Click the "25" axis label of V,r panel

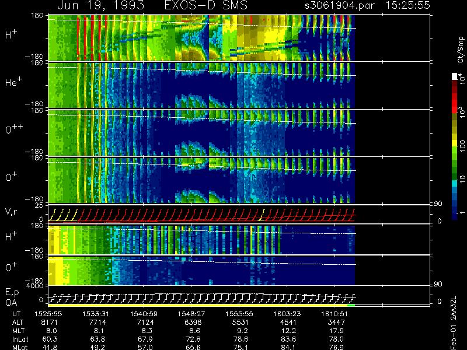[x=40, y=205]
